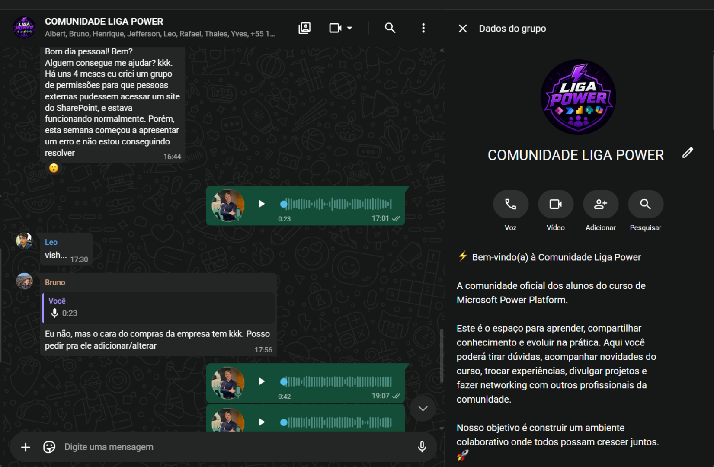Screen dimensions: 714x467
Task: Click the scroll down arrow of chat scrollbar
Action: [x=442, y=429]
